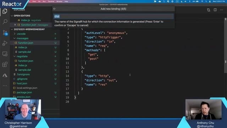
Task: Close function.json in Open Editors
Action: pos(15,25)
